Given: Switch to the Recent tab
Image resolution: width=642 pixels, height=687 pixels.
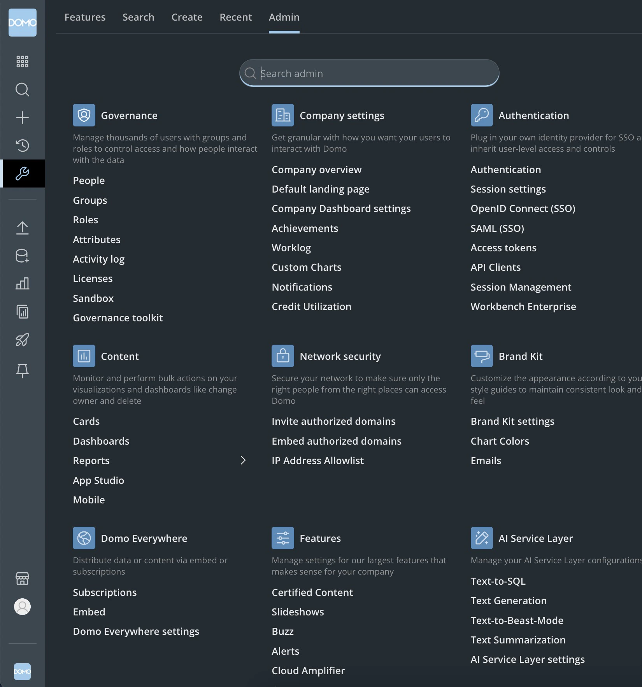Looking at the screenshot, I should pos(236,17).
